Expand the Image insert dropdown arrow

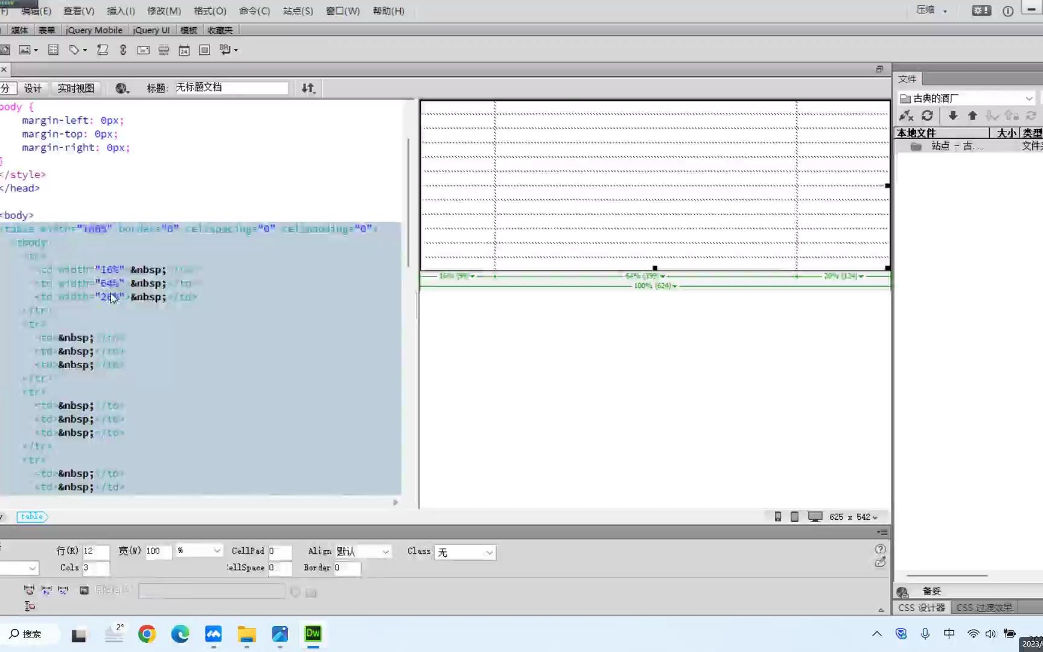click(36, 50)
